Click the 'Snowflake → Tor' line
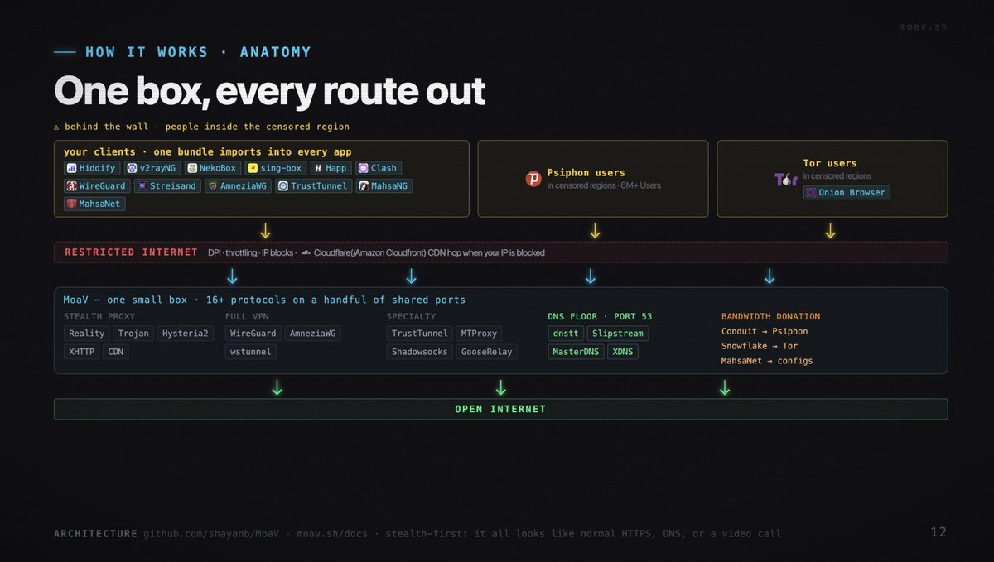 click(x=760, y=346)
